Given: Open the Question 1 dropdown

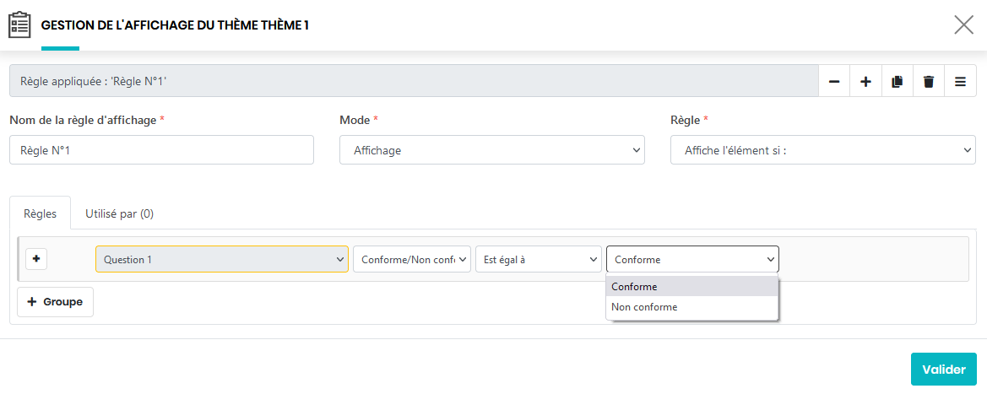Looking at the screenshot, I should (221, 259).
